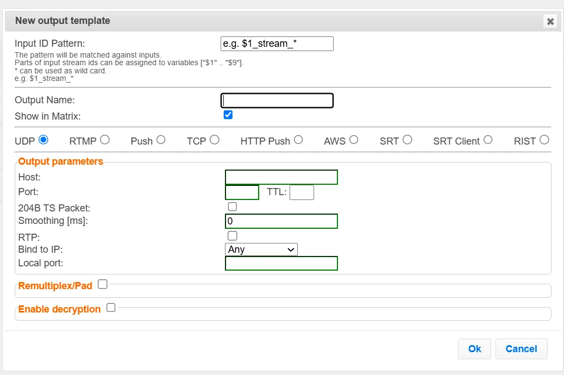Uncheck the Show in Matrix checkbox

tap(228, 115)
